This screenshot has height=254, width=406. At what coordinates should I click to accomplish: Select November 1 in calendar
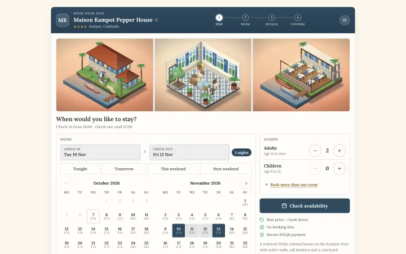point(245,202)
